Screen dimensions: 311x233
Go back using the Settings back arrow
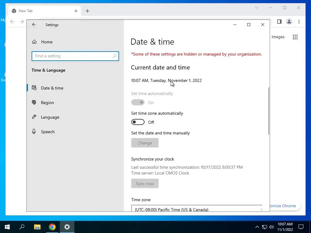[x=34, y=25]
